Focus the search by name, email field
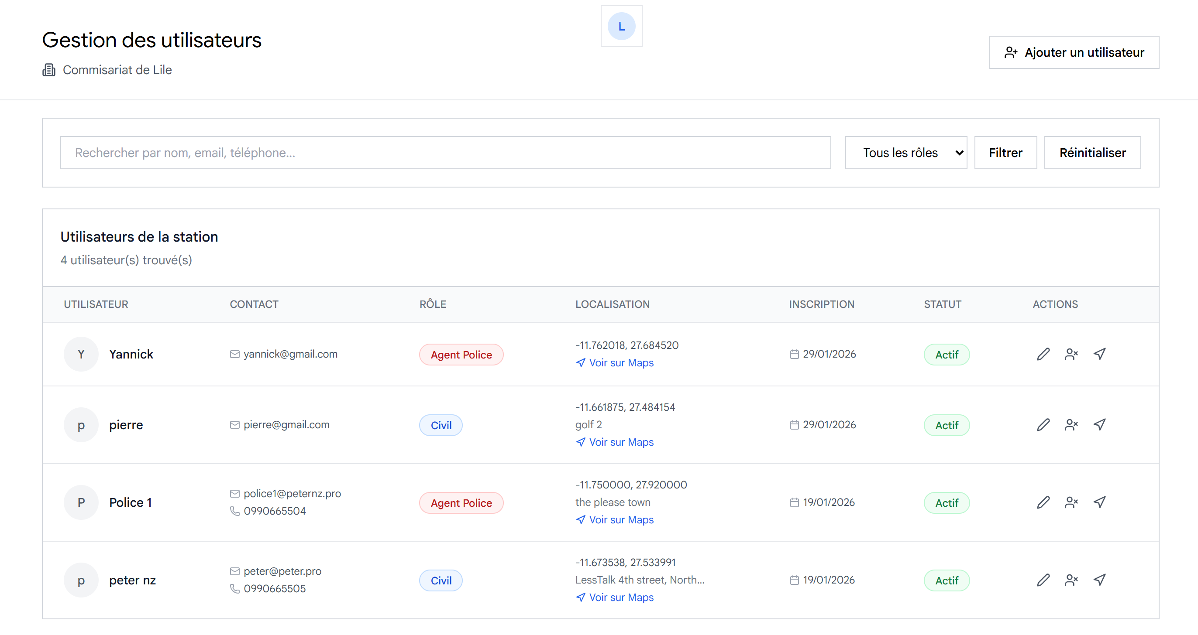The height and width of the screenshot is (635, 1198). pos(445,152)
